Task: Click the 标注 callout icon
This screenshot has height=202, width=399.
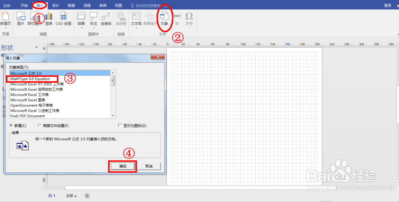Action: tap(93, 16)
